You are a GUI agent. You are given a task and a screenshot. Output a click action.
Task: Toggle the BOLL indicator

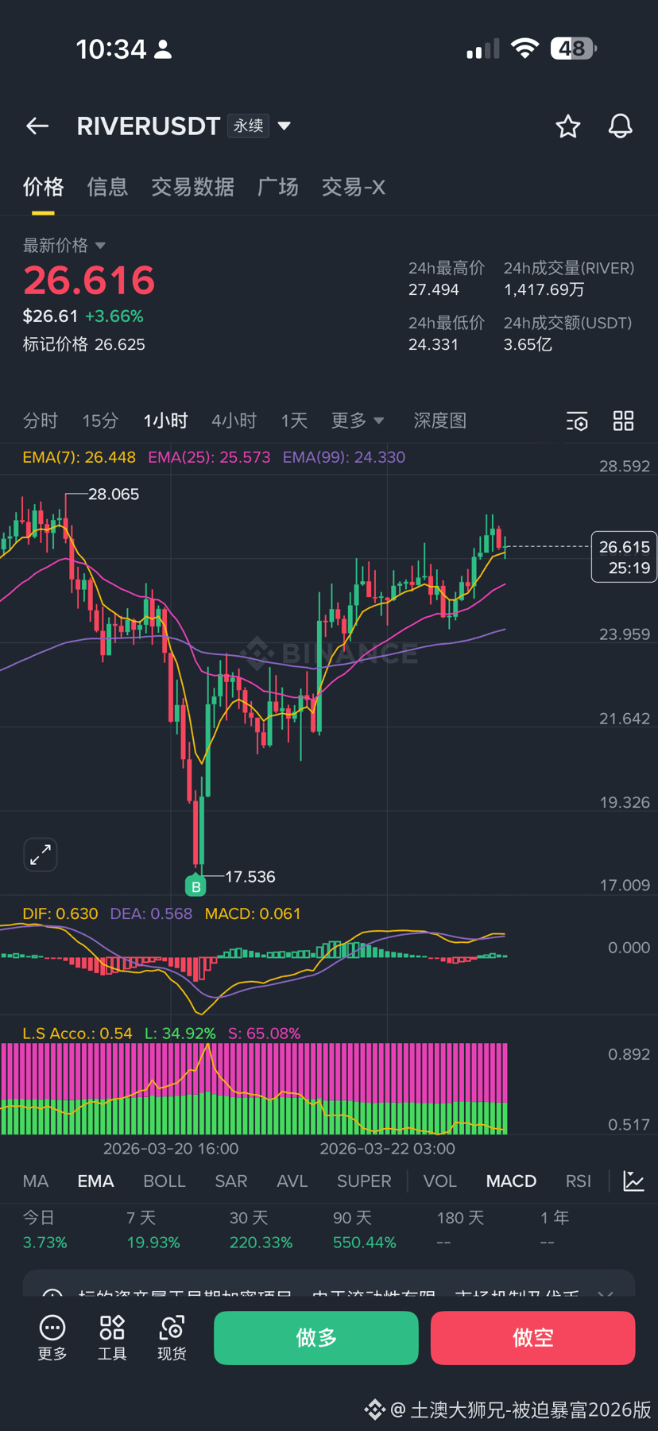(164, 1181)
